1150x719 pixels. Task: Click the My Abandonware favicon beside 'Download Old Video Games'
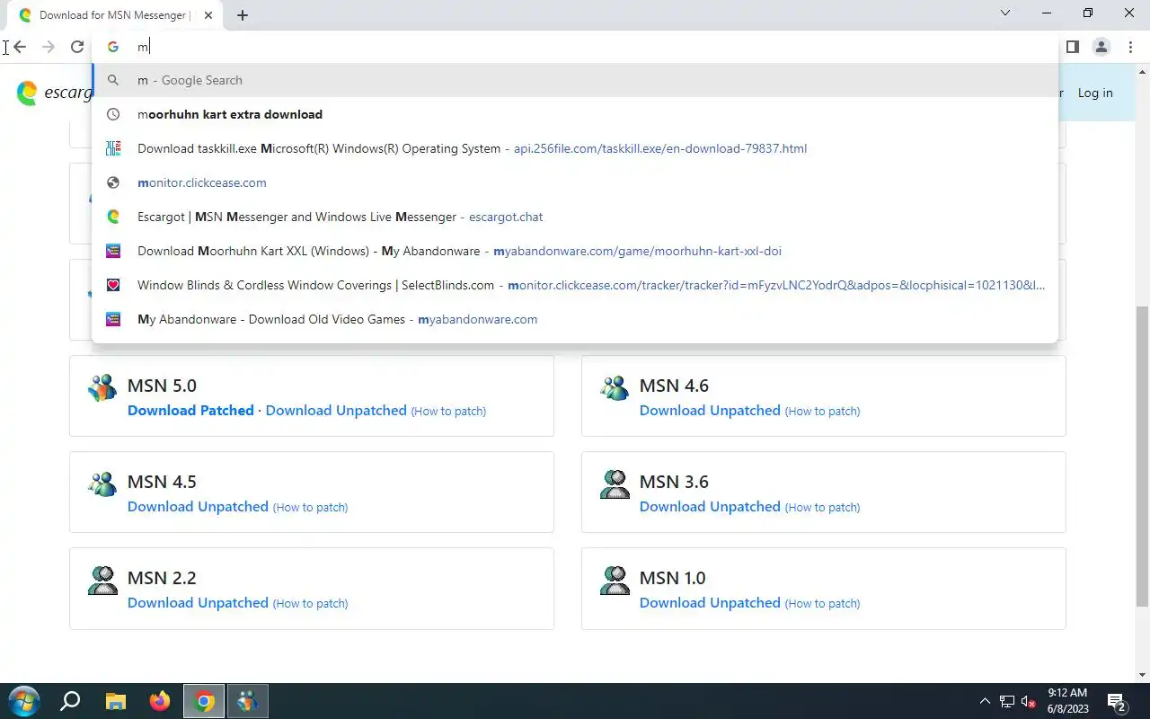(113, 319)
